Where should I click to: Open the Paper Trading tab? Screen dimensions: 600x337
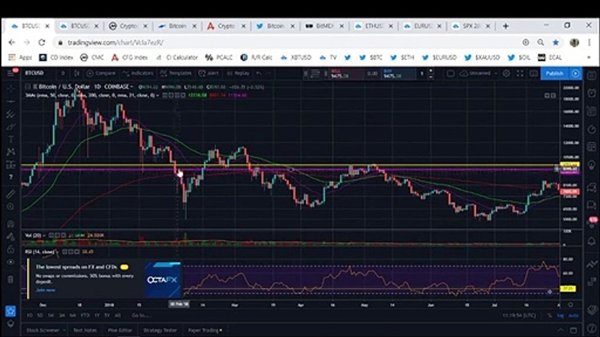point(205,330)
